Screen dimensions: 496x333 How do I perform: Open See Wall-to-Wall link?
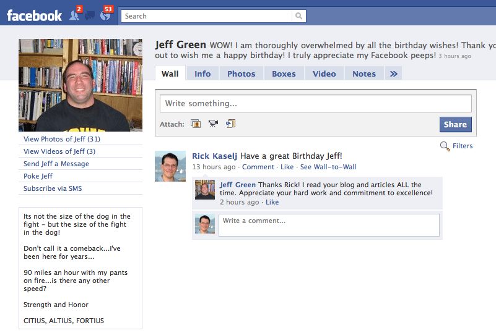(x=328, y=167)
